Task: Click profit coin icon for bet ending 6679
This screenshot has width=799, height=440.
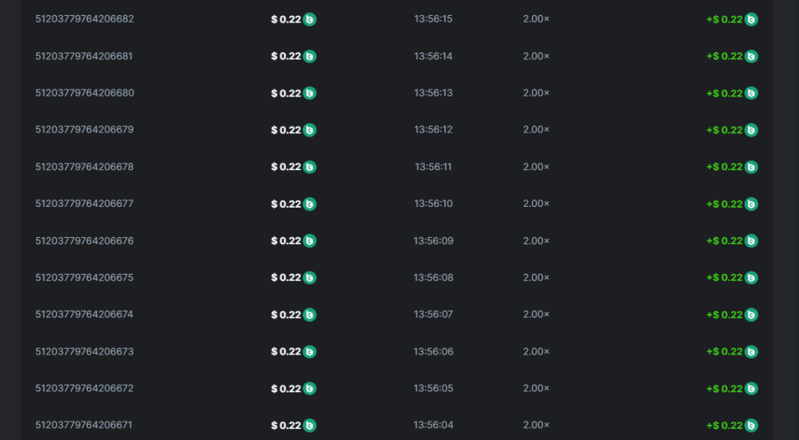Action: (x=751, y=130)
